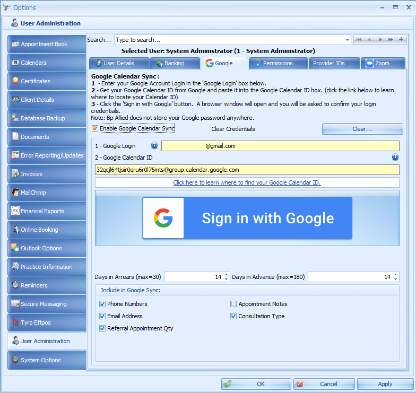The height and width of the screenshot is (393, 416).
Task: Open System Options section
Action: 47,360
